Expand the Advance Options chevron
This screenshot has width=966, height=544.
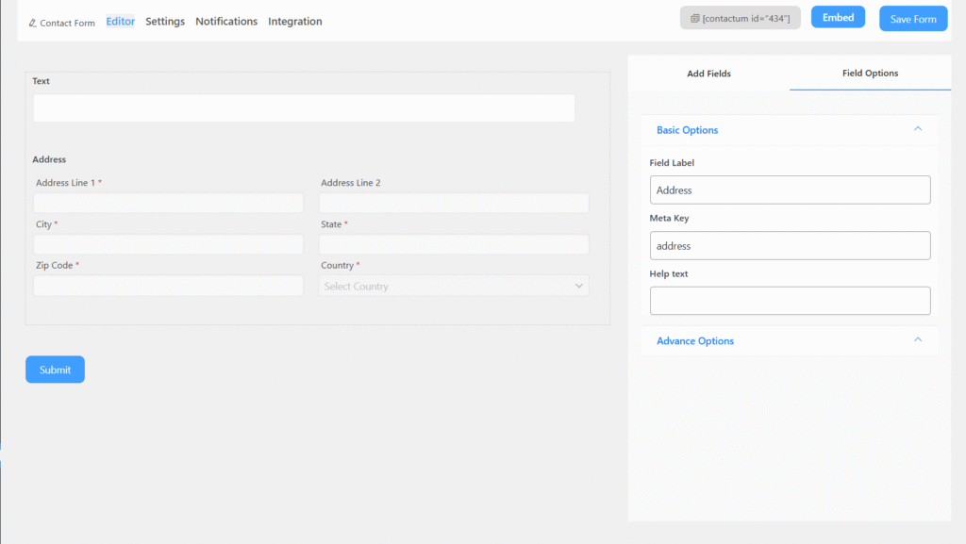(917, 340)
